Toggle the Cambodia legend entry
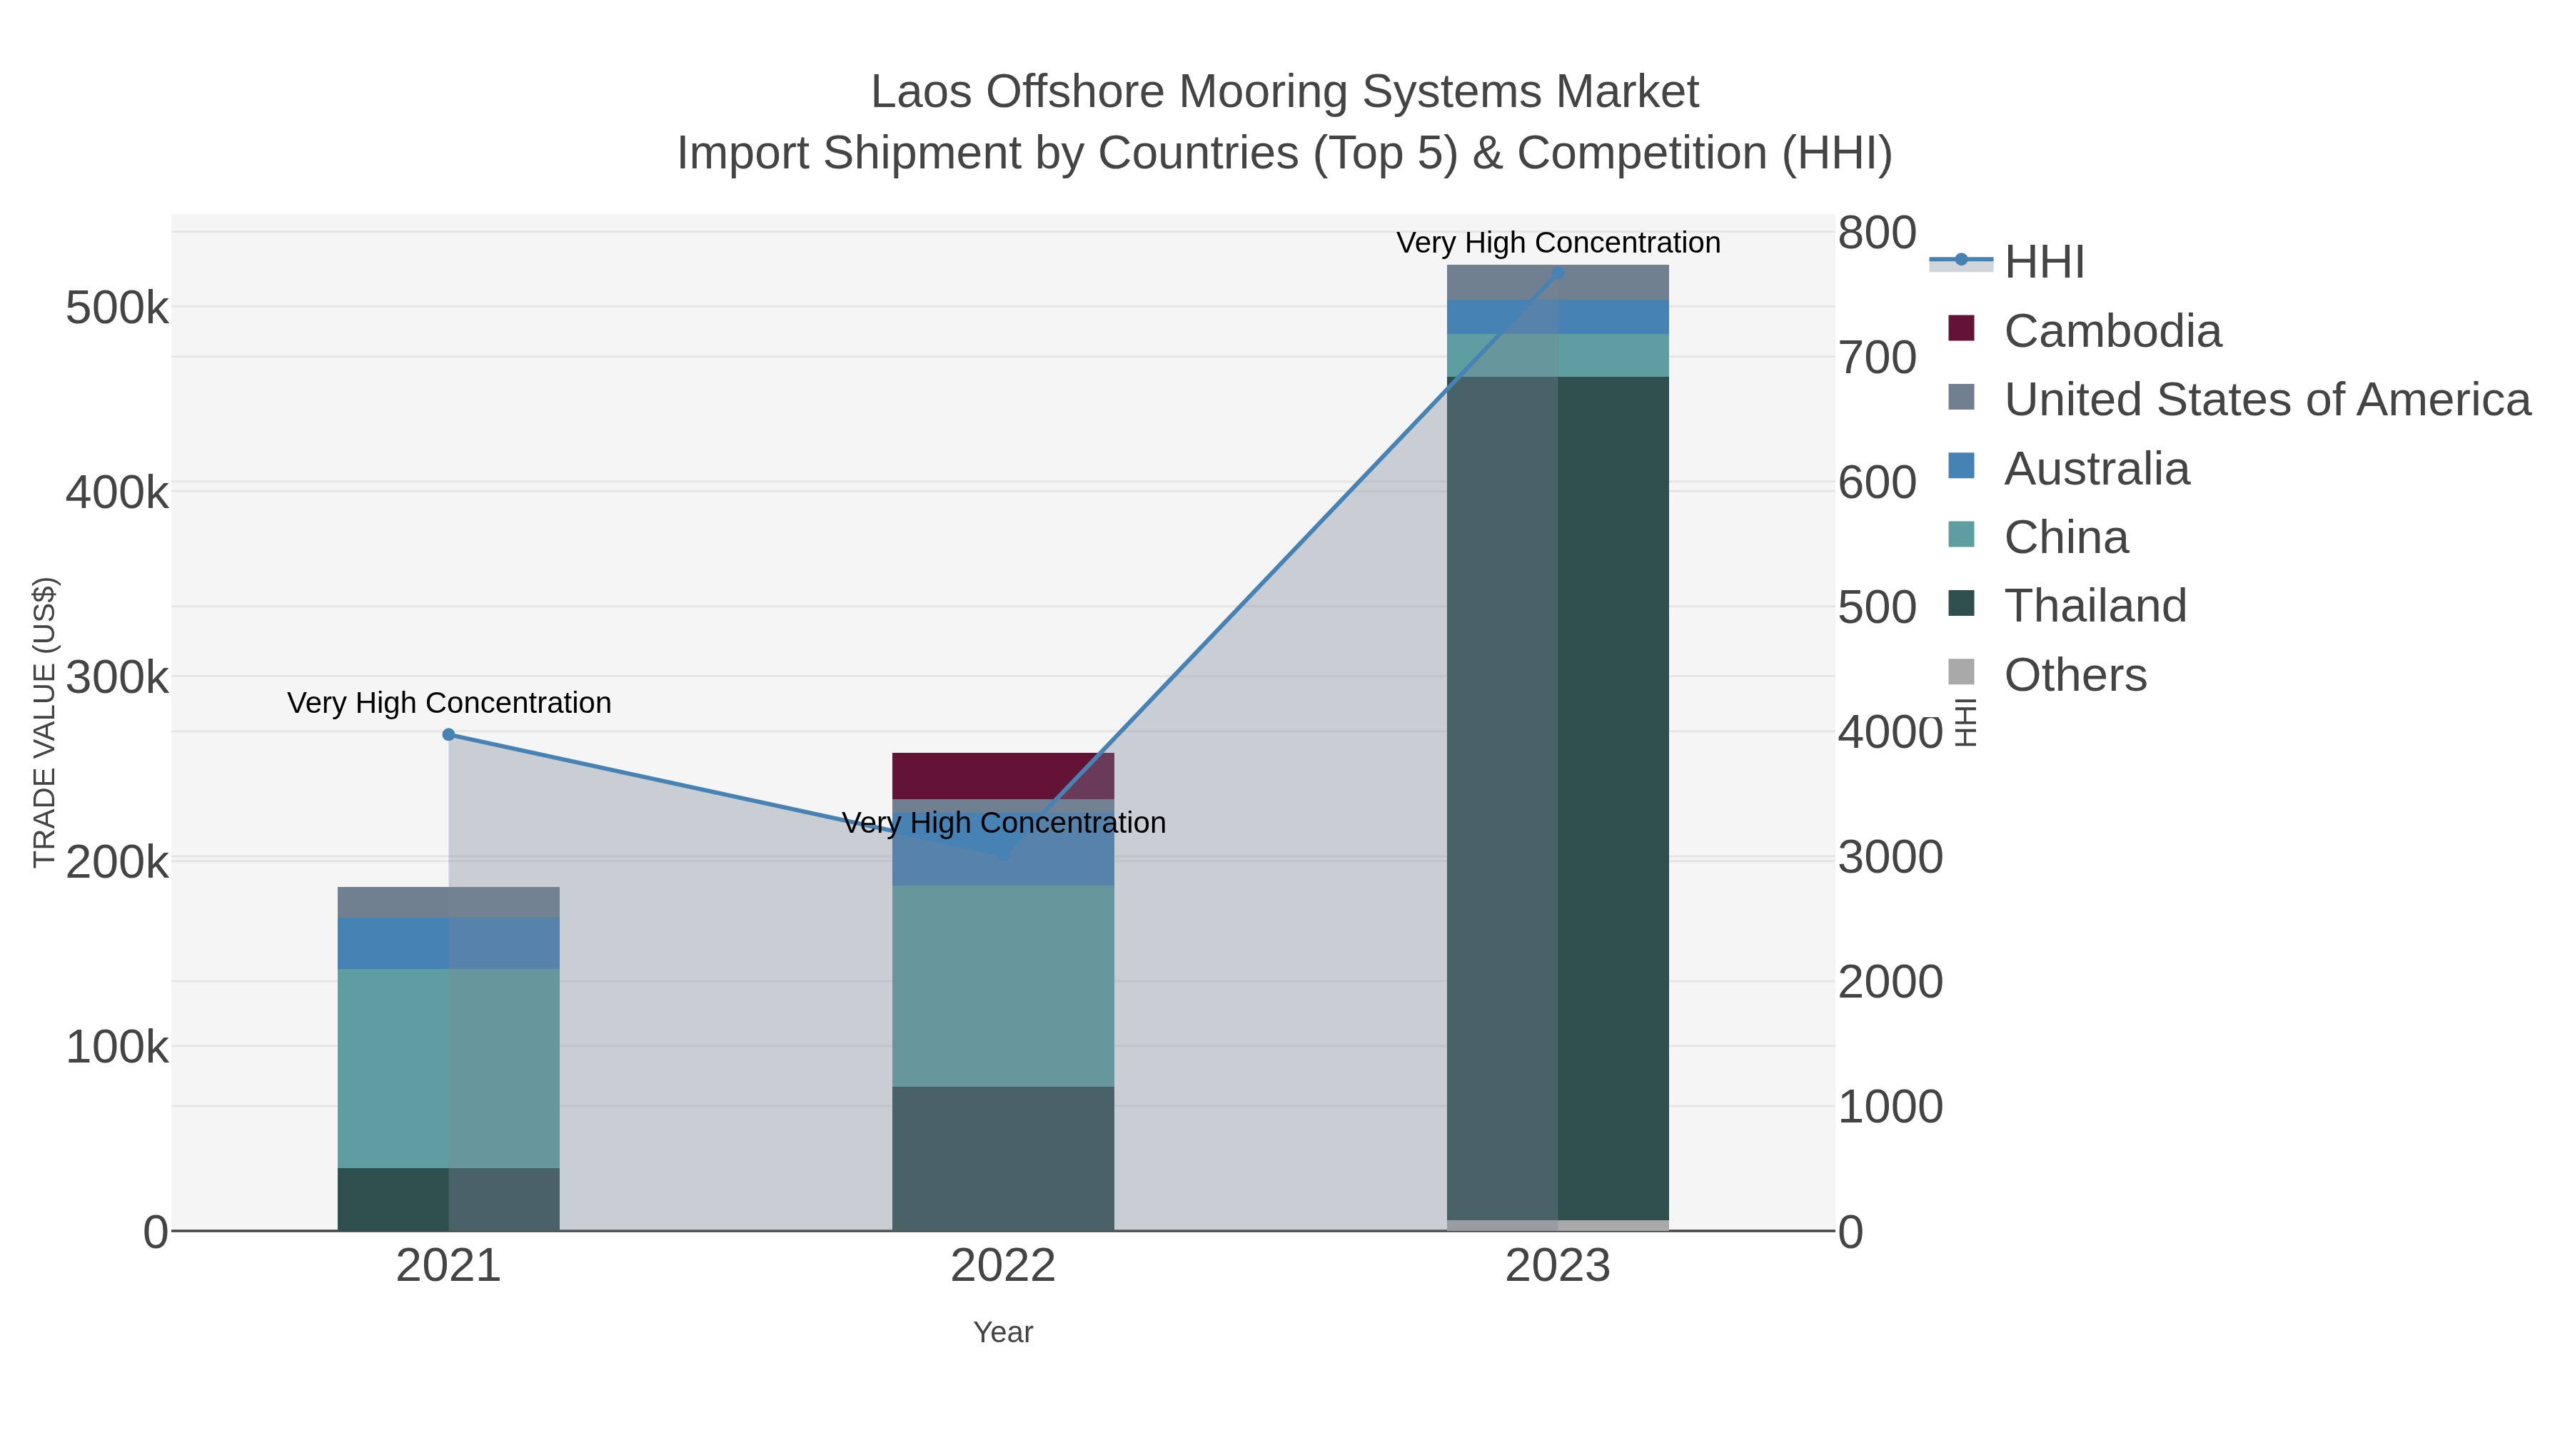This screenshot has width=2570, height=1445. [x=2085, y=330]
